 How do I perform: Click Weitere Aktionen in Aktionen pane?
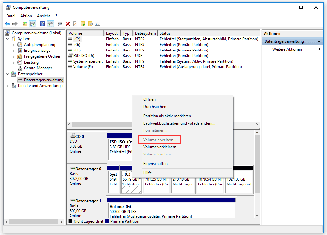tap(287, 49)
